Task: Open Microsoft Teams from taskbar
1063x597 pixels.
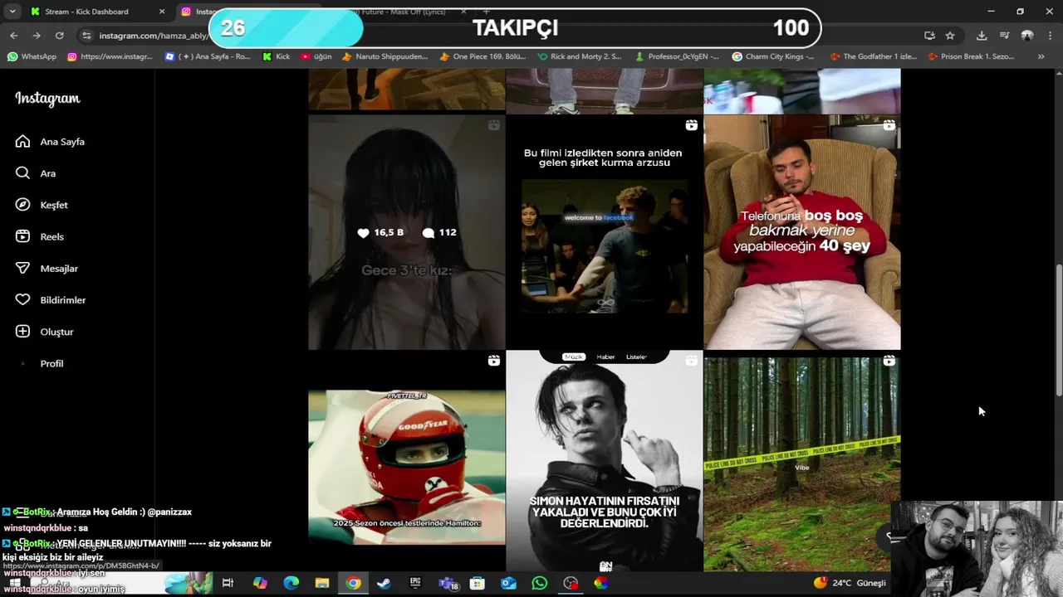Action: 447,583
